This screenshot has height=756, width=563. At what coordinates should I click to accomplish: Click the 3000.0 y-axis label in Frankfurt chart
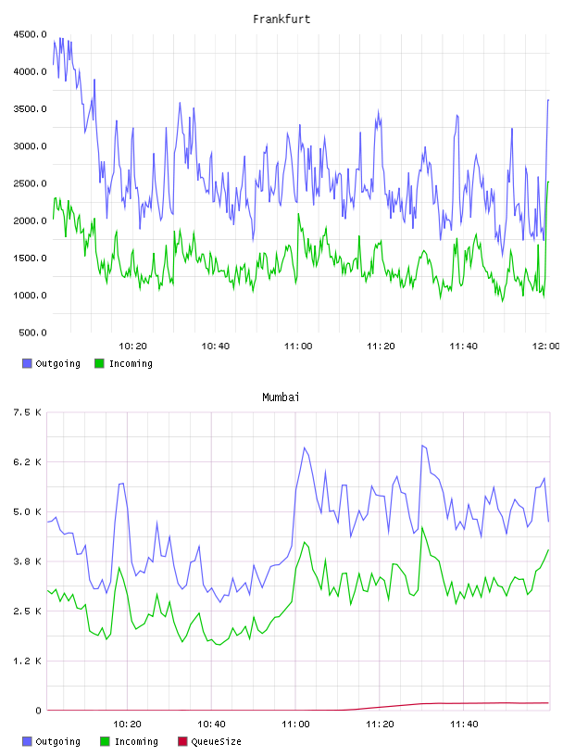click(30, 146)
